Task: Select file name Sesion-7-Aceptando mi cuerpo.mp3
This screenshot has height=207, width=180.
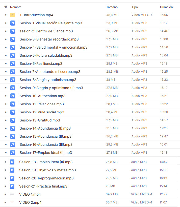Action: tap(50, 72)
